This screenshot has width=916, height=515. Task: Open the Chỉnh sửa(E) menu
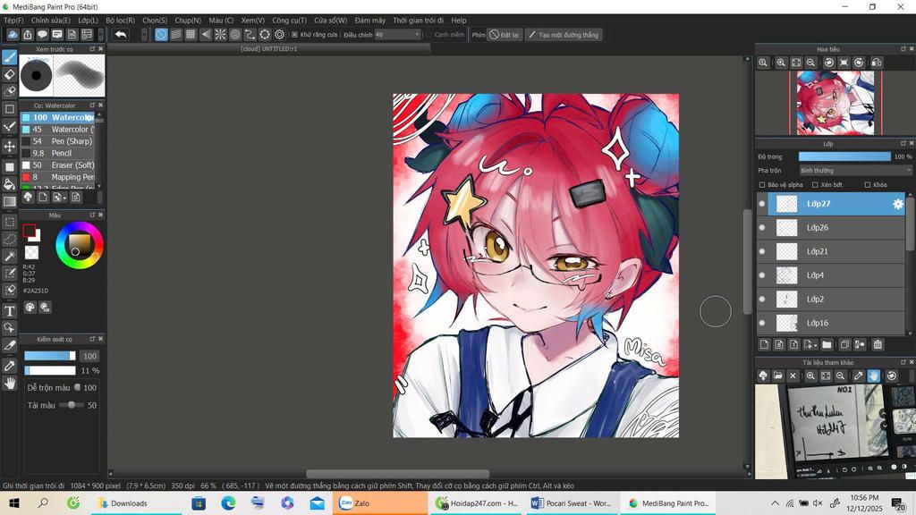click(x=51, y=20)
